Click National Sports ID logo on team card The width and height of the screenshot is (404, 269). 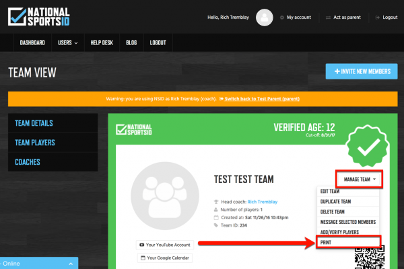134,130
